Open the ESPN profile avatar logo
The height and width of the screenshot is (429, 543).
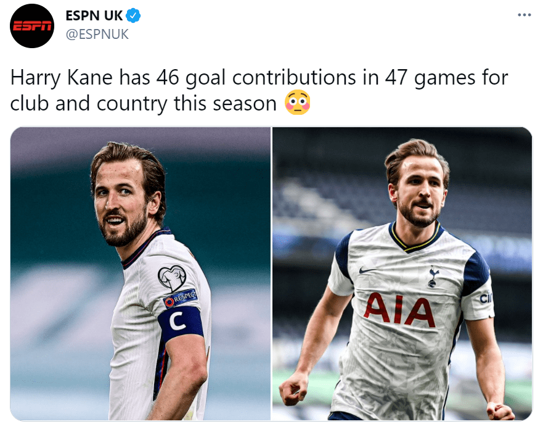pos(31,26)
